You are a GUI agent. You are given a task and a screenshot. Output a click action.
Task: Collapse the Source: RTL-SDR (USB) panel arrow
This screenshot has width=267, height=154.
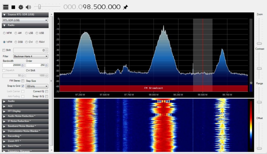(4, 15)
